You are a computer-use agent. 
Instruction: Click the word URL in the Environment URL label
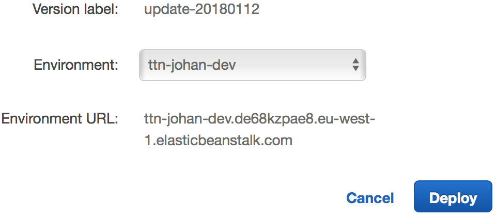point(102,119)
